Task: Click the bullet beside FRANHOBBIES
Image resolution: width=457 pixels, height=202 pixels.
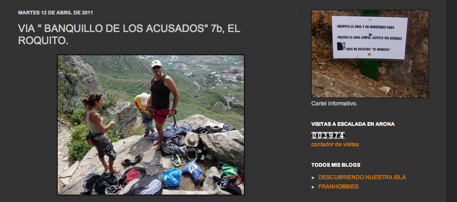Action: 313,187
